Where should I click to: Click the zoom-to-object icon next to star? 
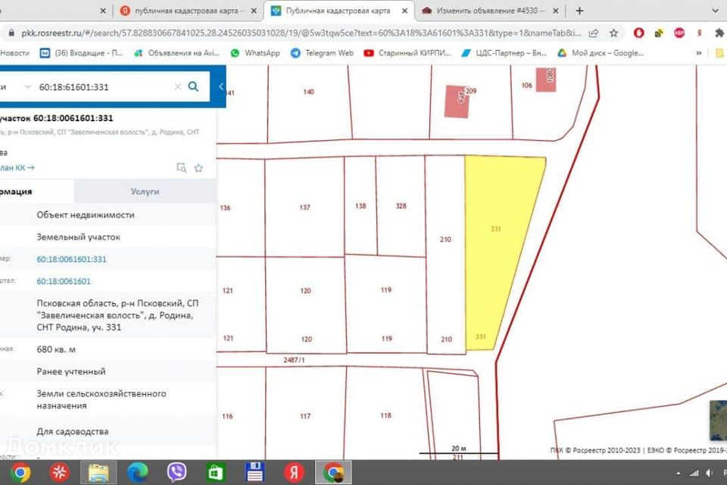[181, 167]
